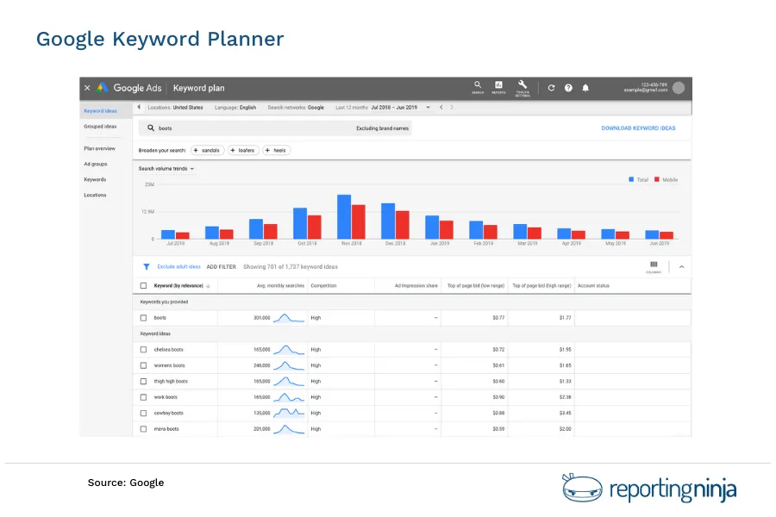Open Ad groups in sidebar
Image resolution: width=776 pixels, height=517 pixels.
click(96, 164)
